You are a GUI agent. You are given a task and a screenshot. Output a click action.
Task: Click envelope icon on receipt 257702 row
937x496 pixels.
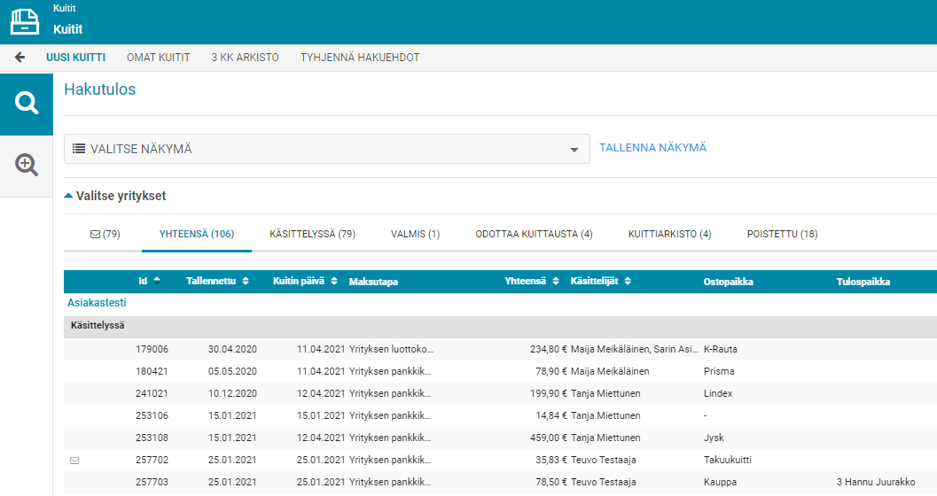click(74, 461)
